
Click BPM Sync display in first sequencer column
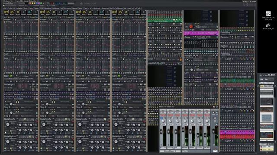(6, 12)
